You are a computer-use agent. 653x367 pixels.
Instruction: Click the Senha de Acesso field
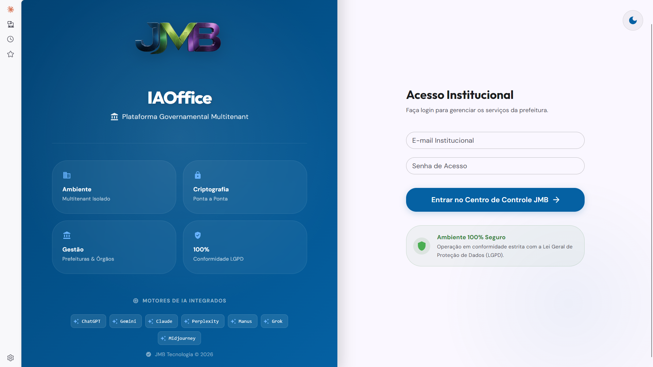click(495, 166)
